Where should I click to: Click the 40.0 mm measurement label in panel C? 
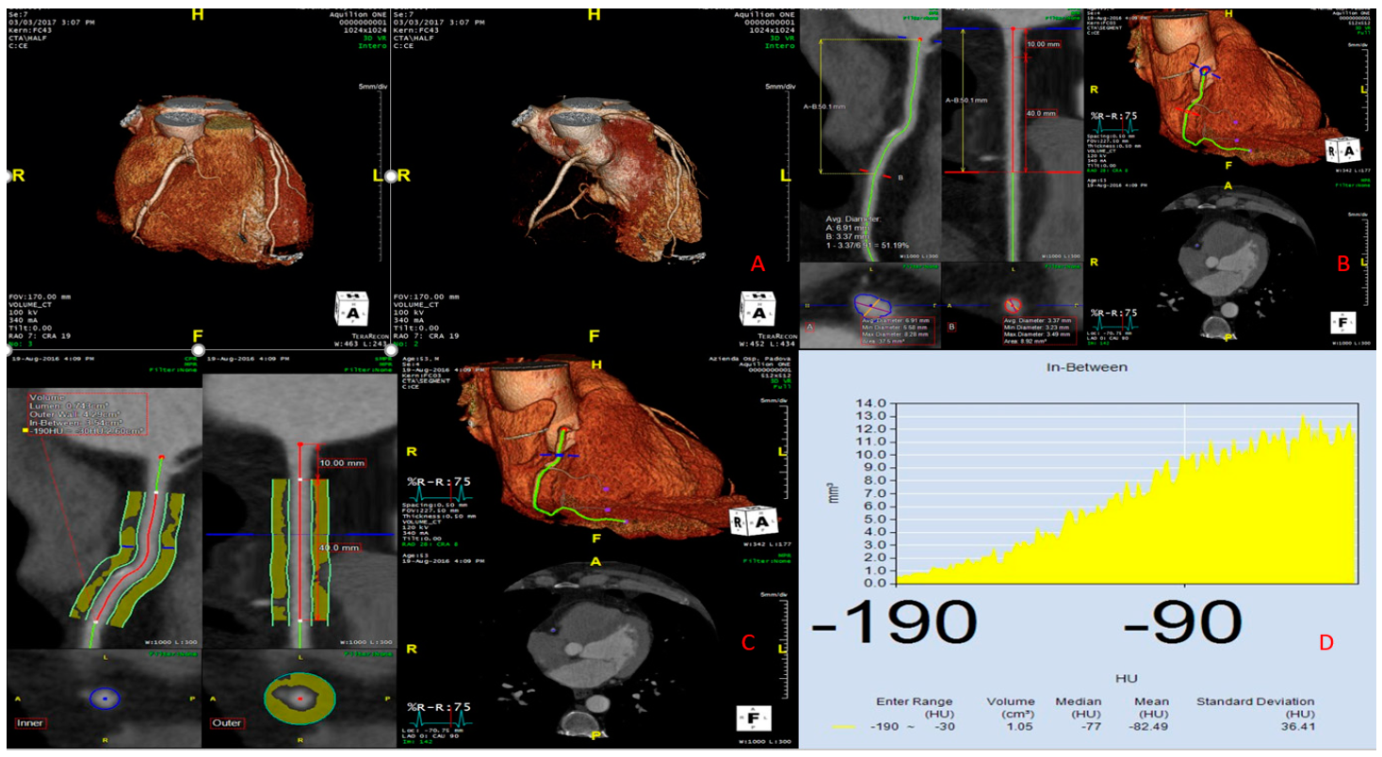tap(339, 547)
